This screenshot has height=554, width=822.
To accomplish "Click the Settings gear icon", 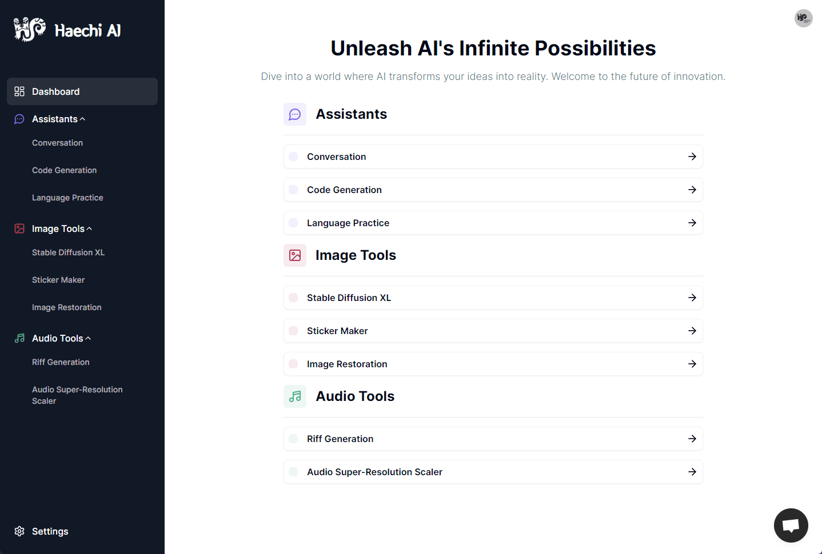I will (x=19, y=531).
